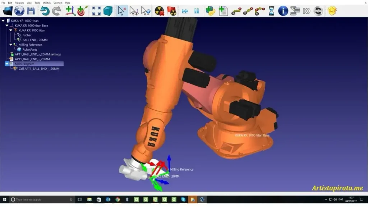
Task: Click the Add reference frame icon
Action: point(70,11)
